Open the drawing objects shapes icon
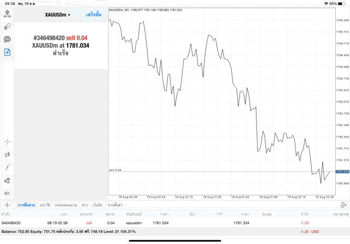Screen dimensions: 350x244 click(x=7, y=180)
